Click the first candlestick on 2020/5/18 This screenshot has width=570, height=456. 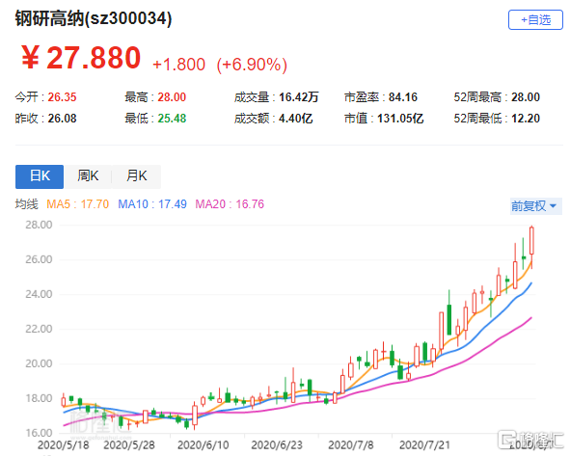coord(64,401)
